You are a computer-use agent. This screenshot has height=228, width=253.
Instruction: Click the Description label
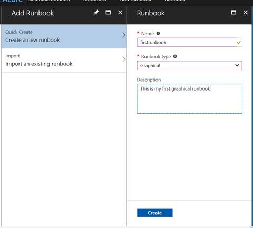click(149, 80)
